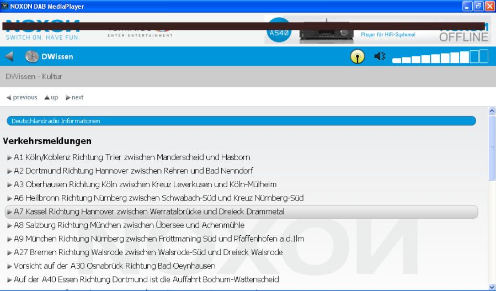Go to the next slideshow page
The width and height of the screenshot is (496, 291).
point(74,97)
